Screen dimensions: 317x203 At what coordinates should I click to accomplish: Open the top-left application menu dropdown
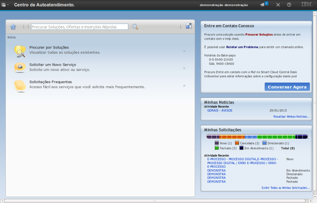[5, 5]
